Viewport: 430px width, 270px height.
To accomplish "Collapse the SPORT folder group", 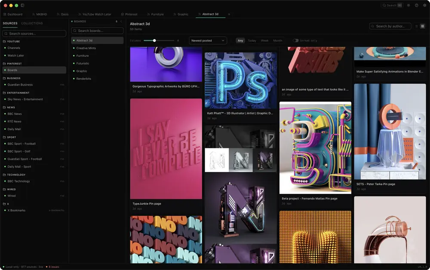I will [9, 137].
